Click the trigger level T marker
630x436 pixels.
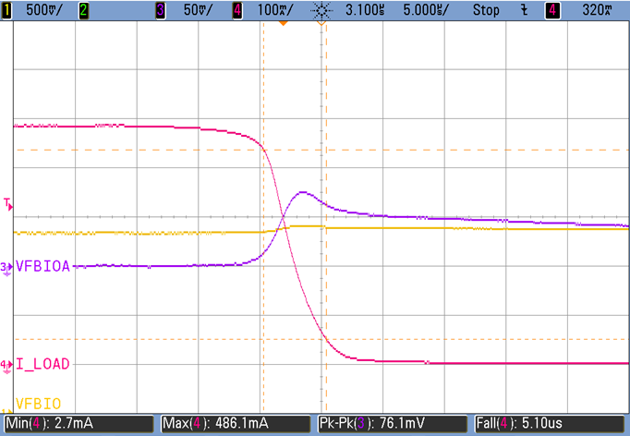pyautogui.click(x=8, y=204)
